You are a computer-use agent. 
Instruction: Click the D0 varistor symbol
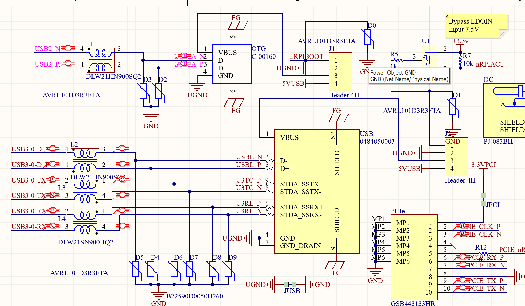click(367, 37)
